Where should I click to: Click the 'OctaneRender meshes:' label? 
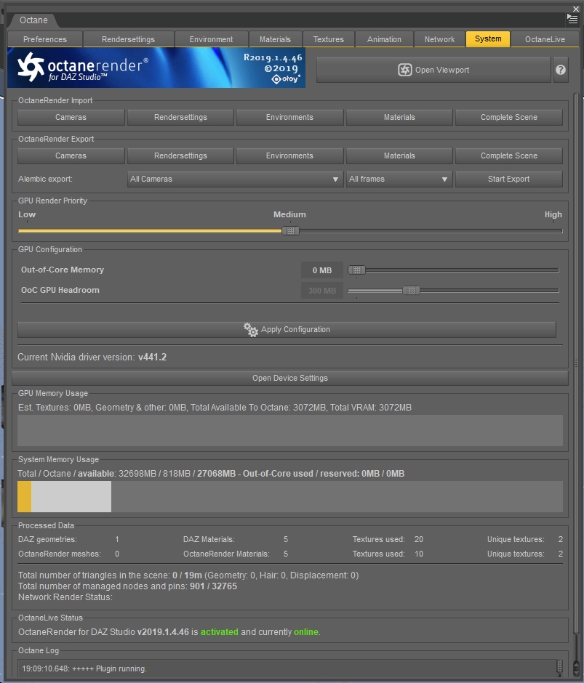tap(60, 554)
